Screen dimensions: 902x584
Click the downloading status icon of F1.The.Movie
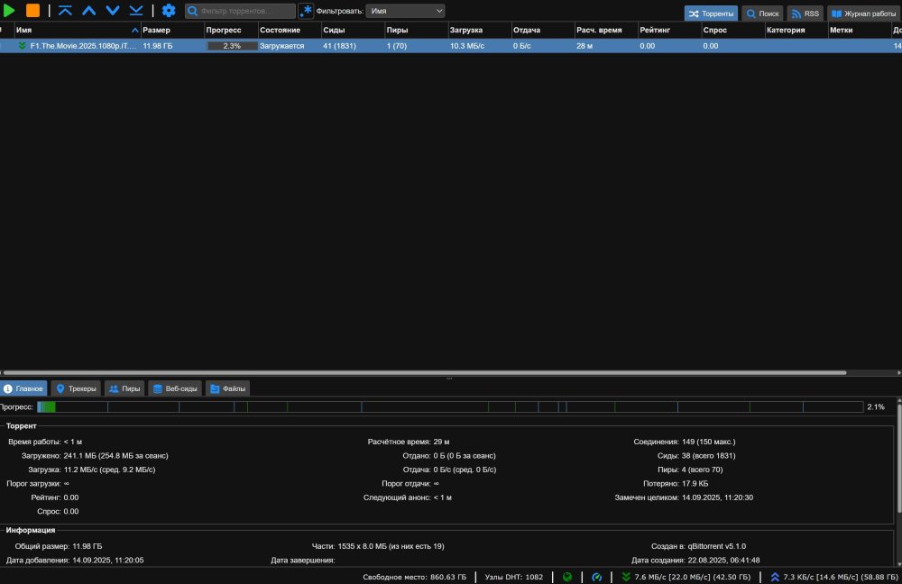23,46
